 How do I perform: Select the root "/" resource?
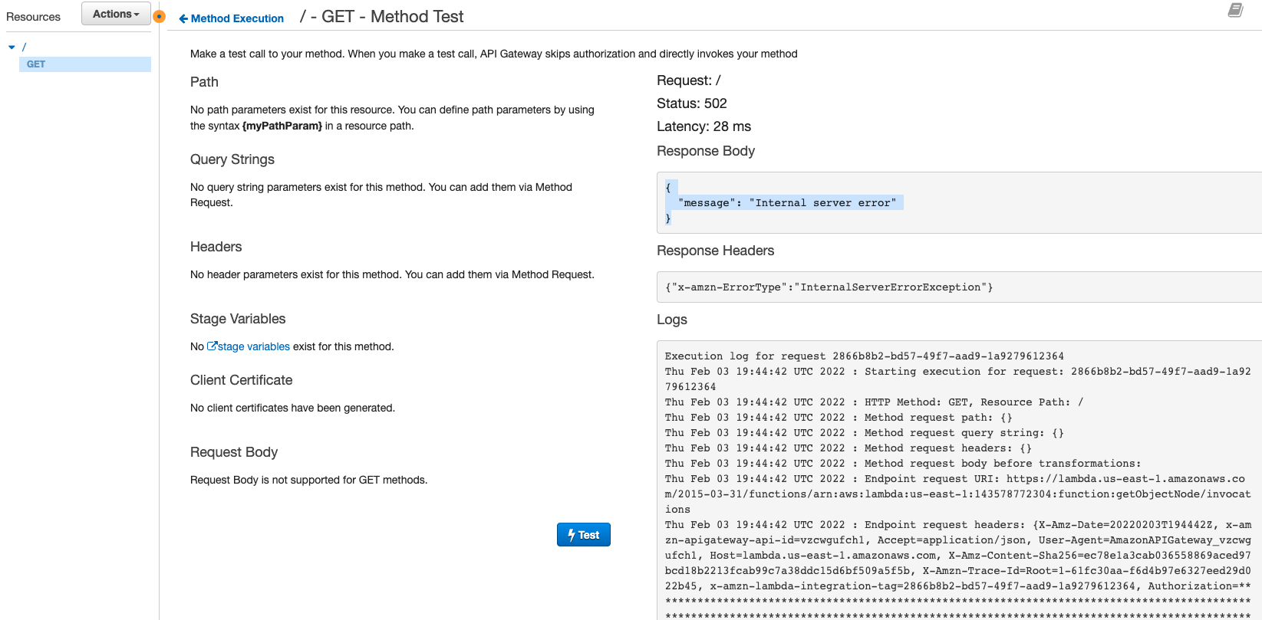(x=24, y=48)
